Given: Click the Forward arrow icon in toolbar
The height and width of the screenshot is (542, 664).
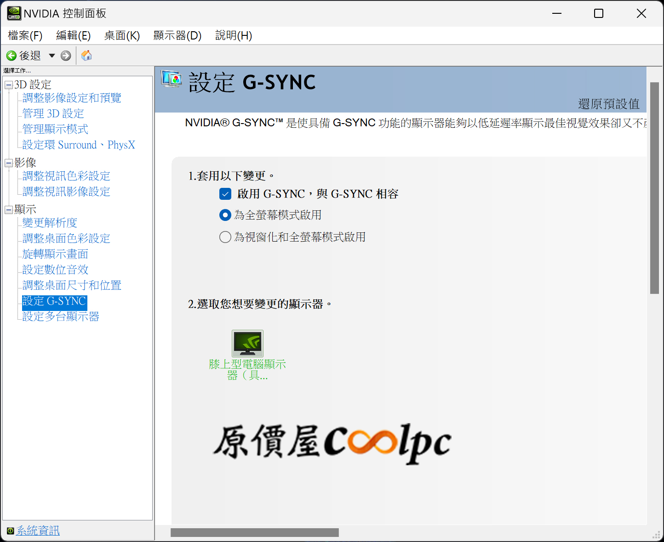Looking at the screenshot, I should pos(66,56).
